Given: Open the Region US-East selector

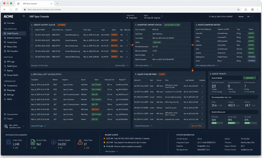Looking at the screenshot, I should pos(153,17).
